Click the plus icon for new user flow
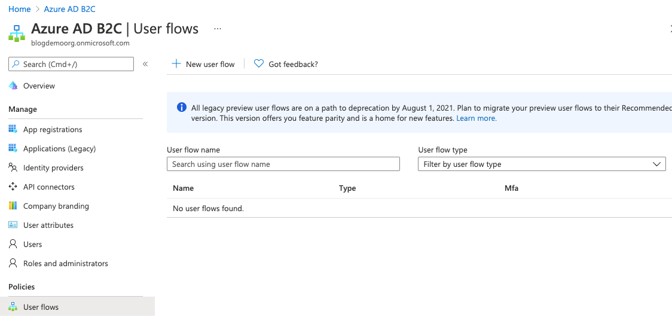This screenshot has width=672, height=317. tap(176, 64)
